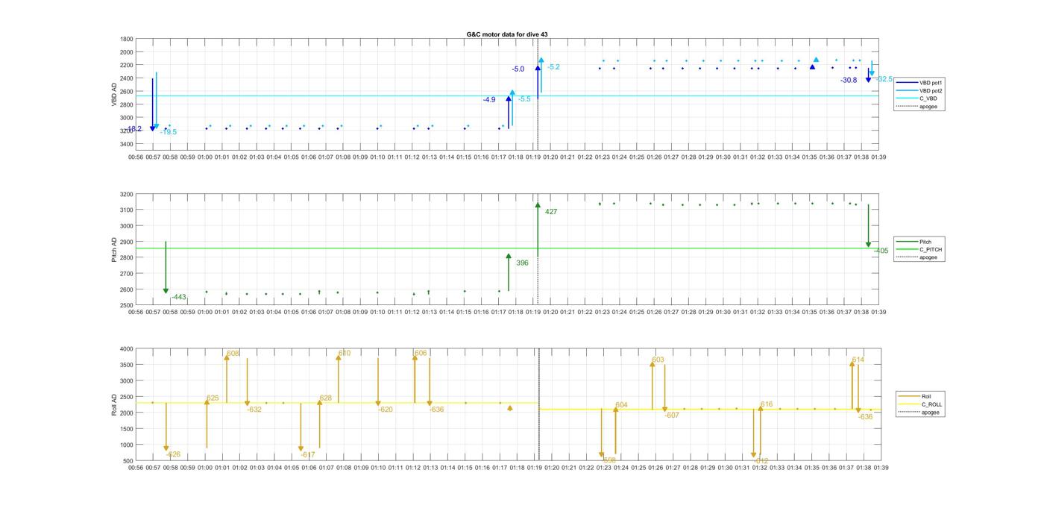
Task: Click the 'Pitch AD' y-axis label
Action: click(x=114, y=250)
